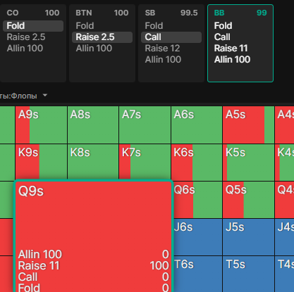Click the BB position header

[x=219, y=13]
